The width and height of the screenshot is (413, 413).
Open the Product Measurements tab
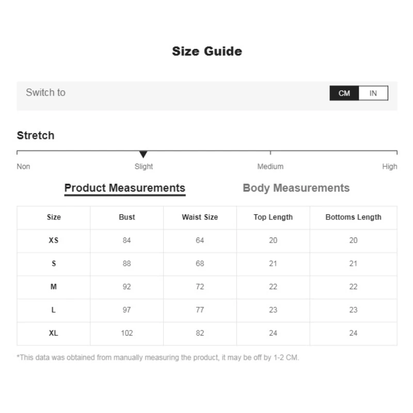124,188
